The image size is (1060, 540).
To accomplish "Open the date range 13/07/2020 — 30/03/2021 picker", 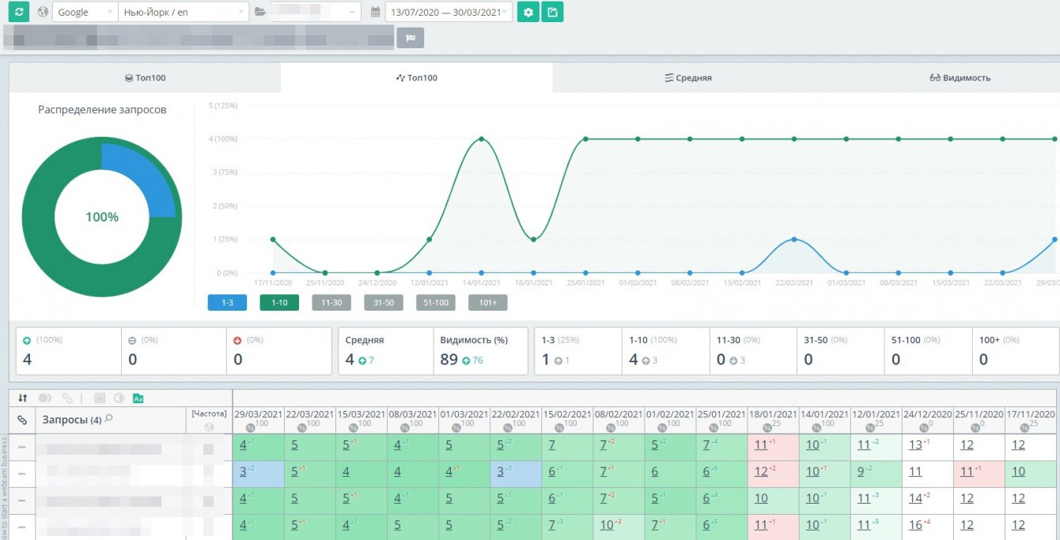I will [448, 13].
